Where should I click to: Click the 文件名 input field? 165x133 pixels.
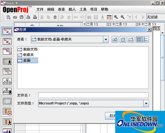pyautogui.click(x=93, y=95)
